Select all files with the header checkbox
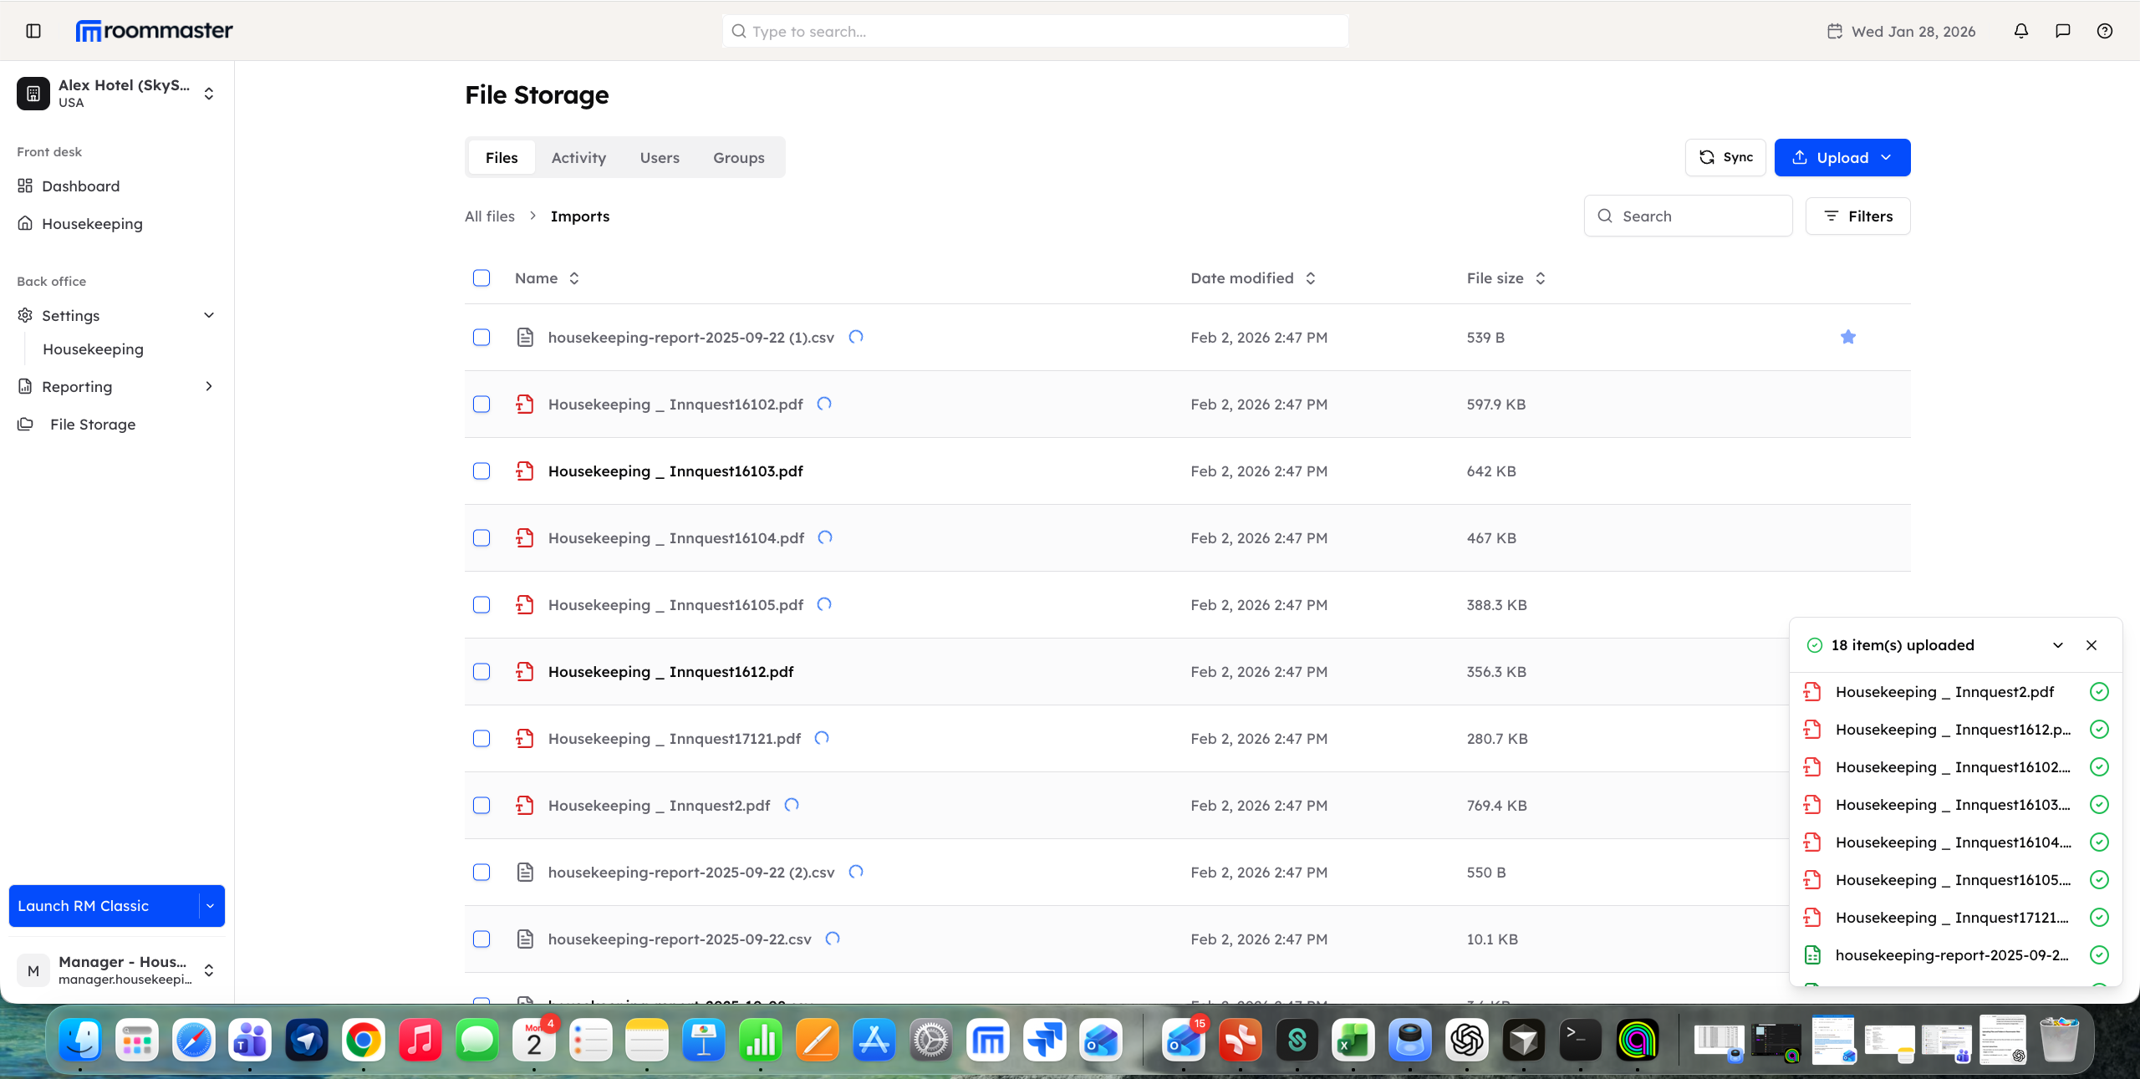2140x1079 pixels. pyautogui.click(x=481, y=278)
